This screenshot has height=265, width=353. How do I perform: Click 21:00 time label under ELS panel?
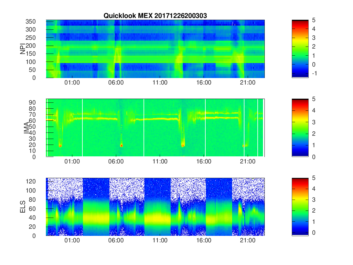click(248, 241)
